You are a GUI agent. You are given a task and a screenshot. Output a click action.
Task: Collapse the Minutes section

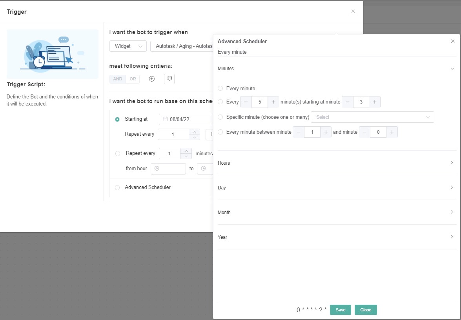pyautogui.click(x=452, y=69)
